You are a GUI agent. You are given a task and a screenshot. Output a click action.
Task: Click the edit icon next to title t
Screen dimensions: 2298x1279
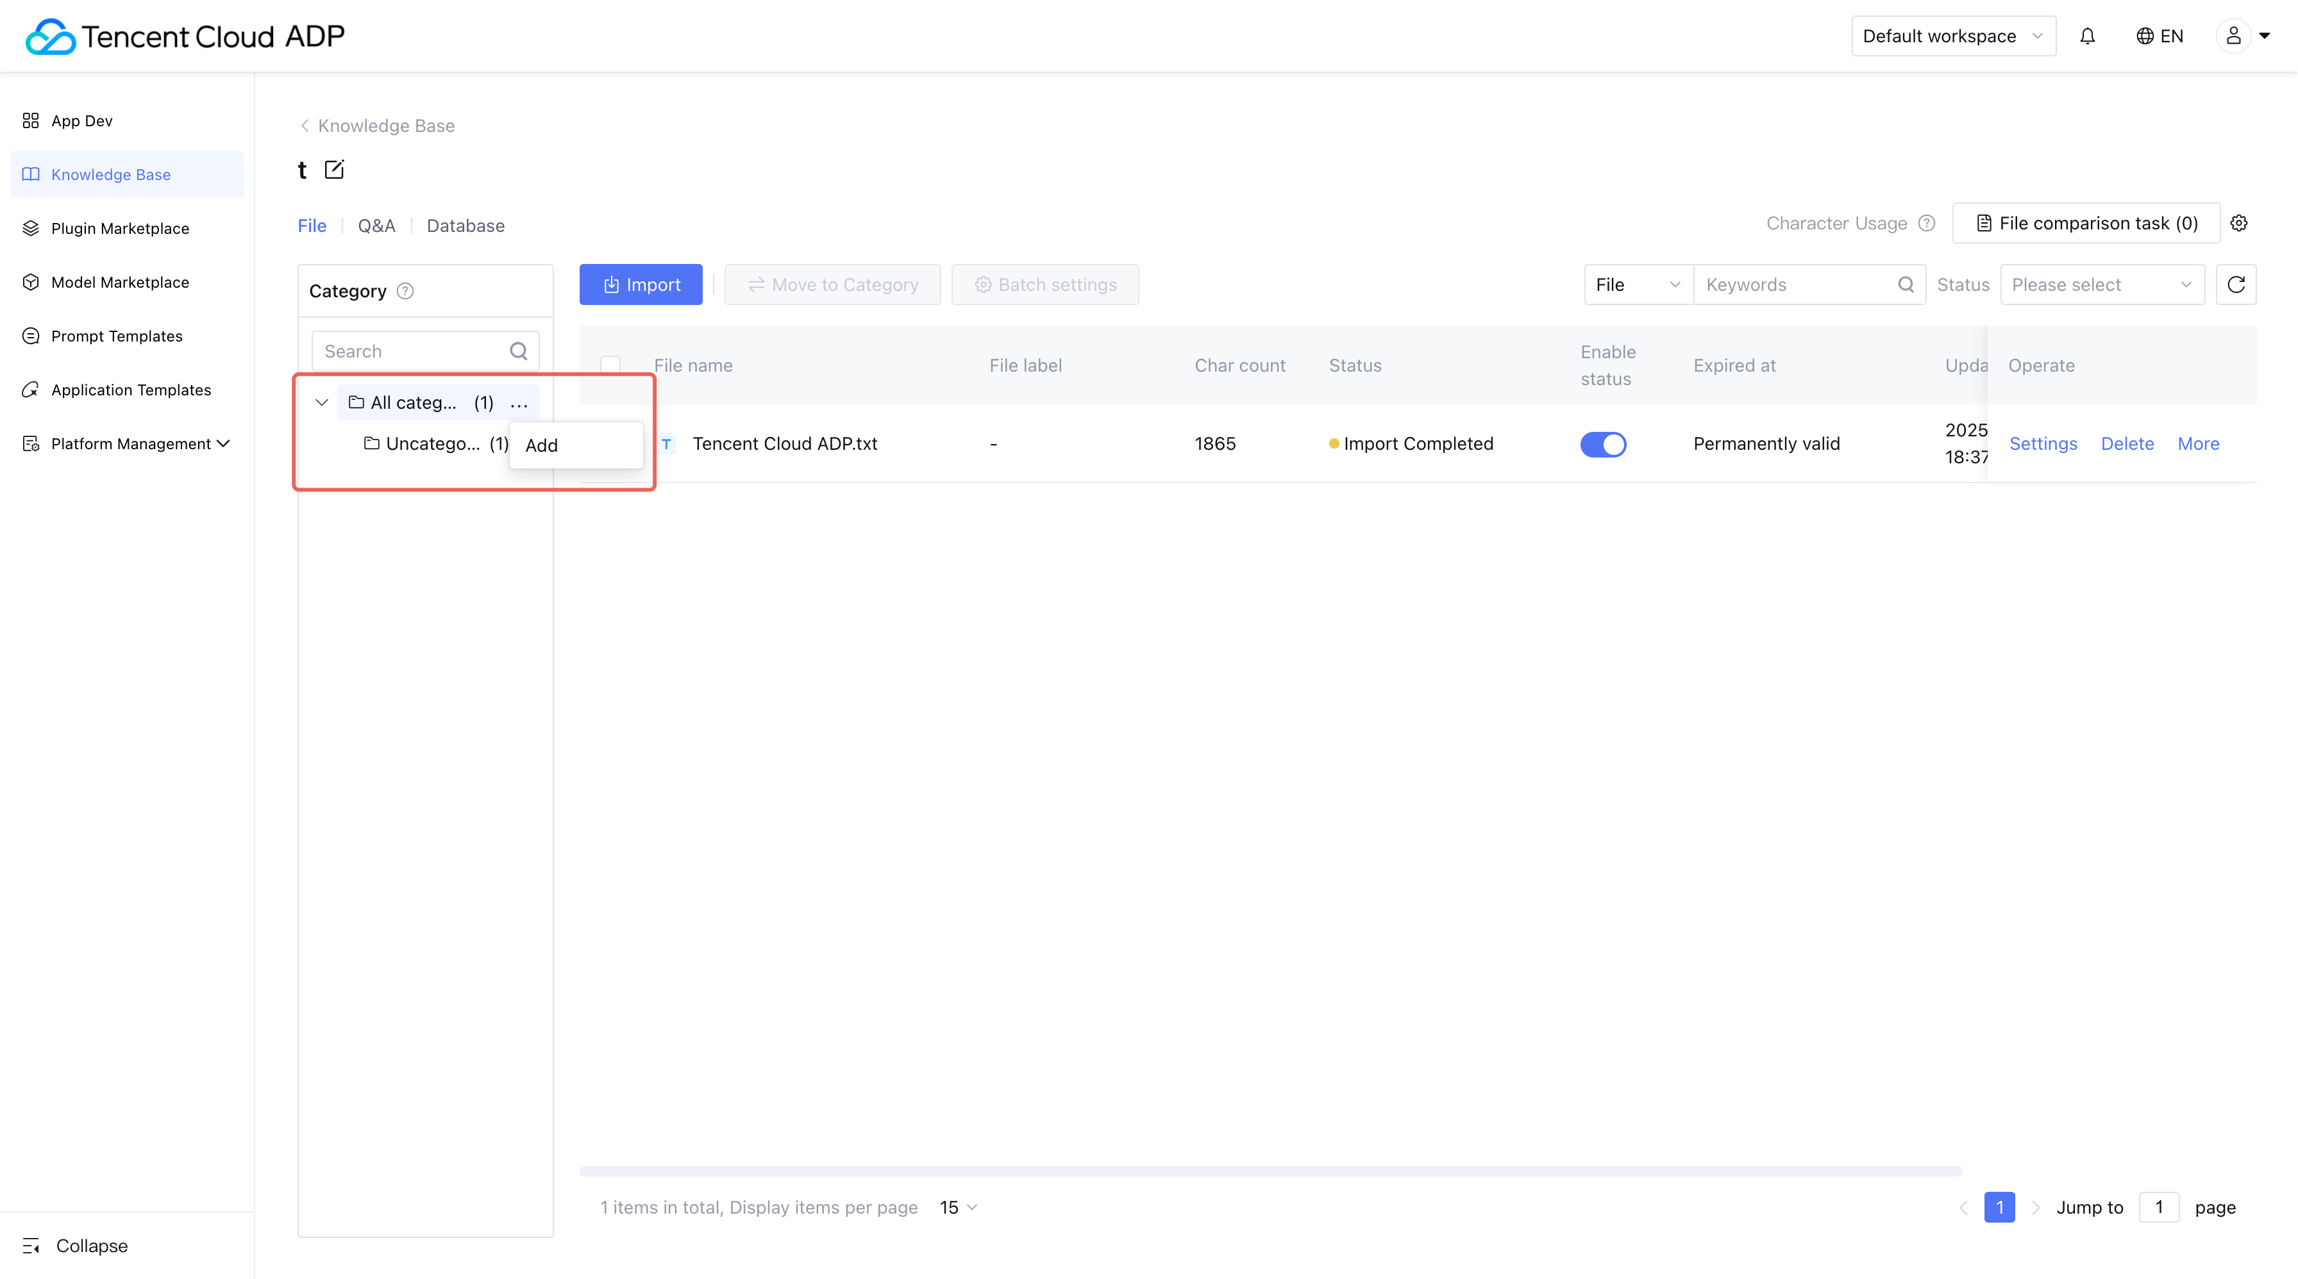tap(333, 169)
